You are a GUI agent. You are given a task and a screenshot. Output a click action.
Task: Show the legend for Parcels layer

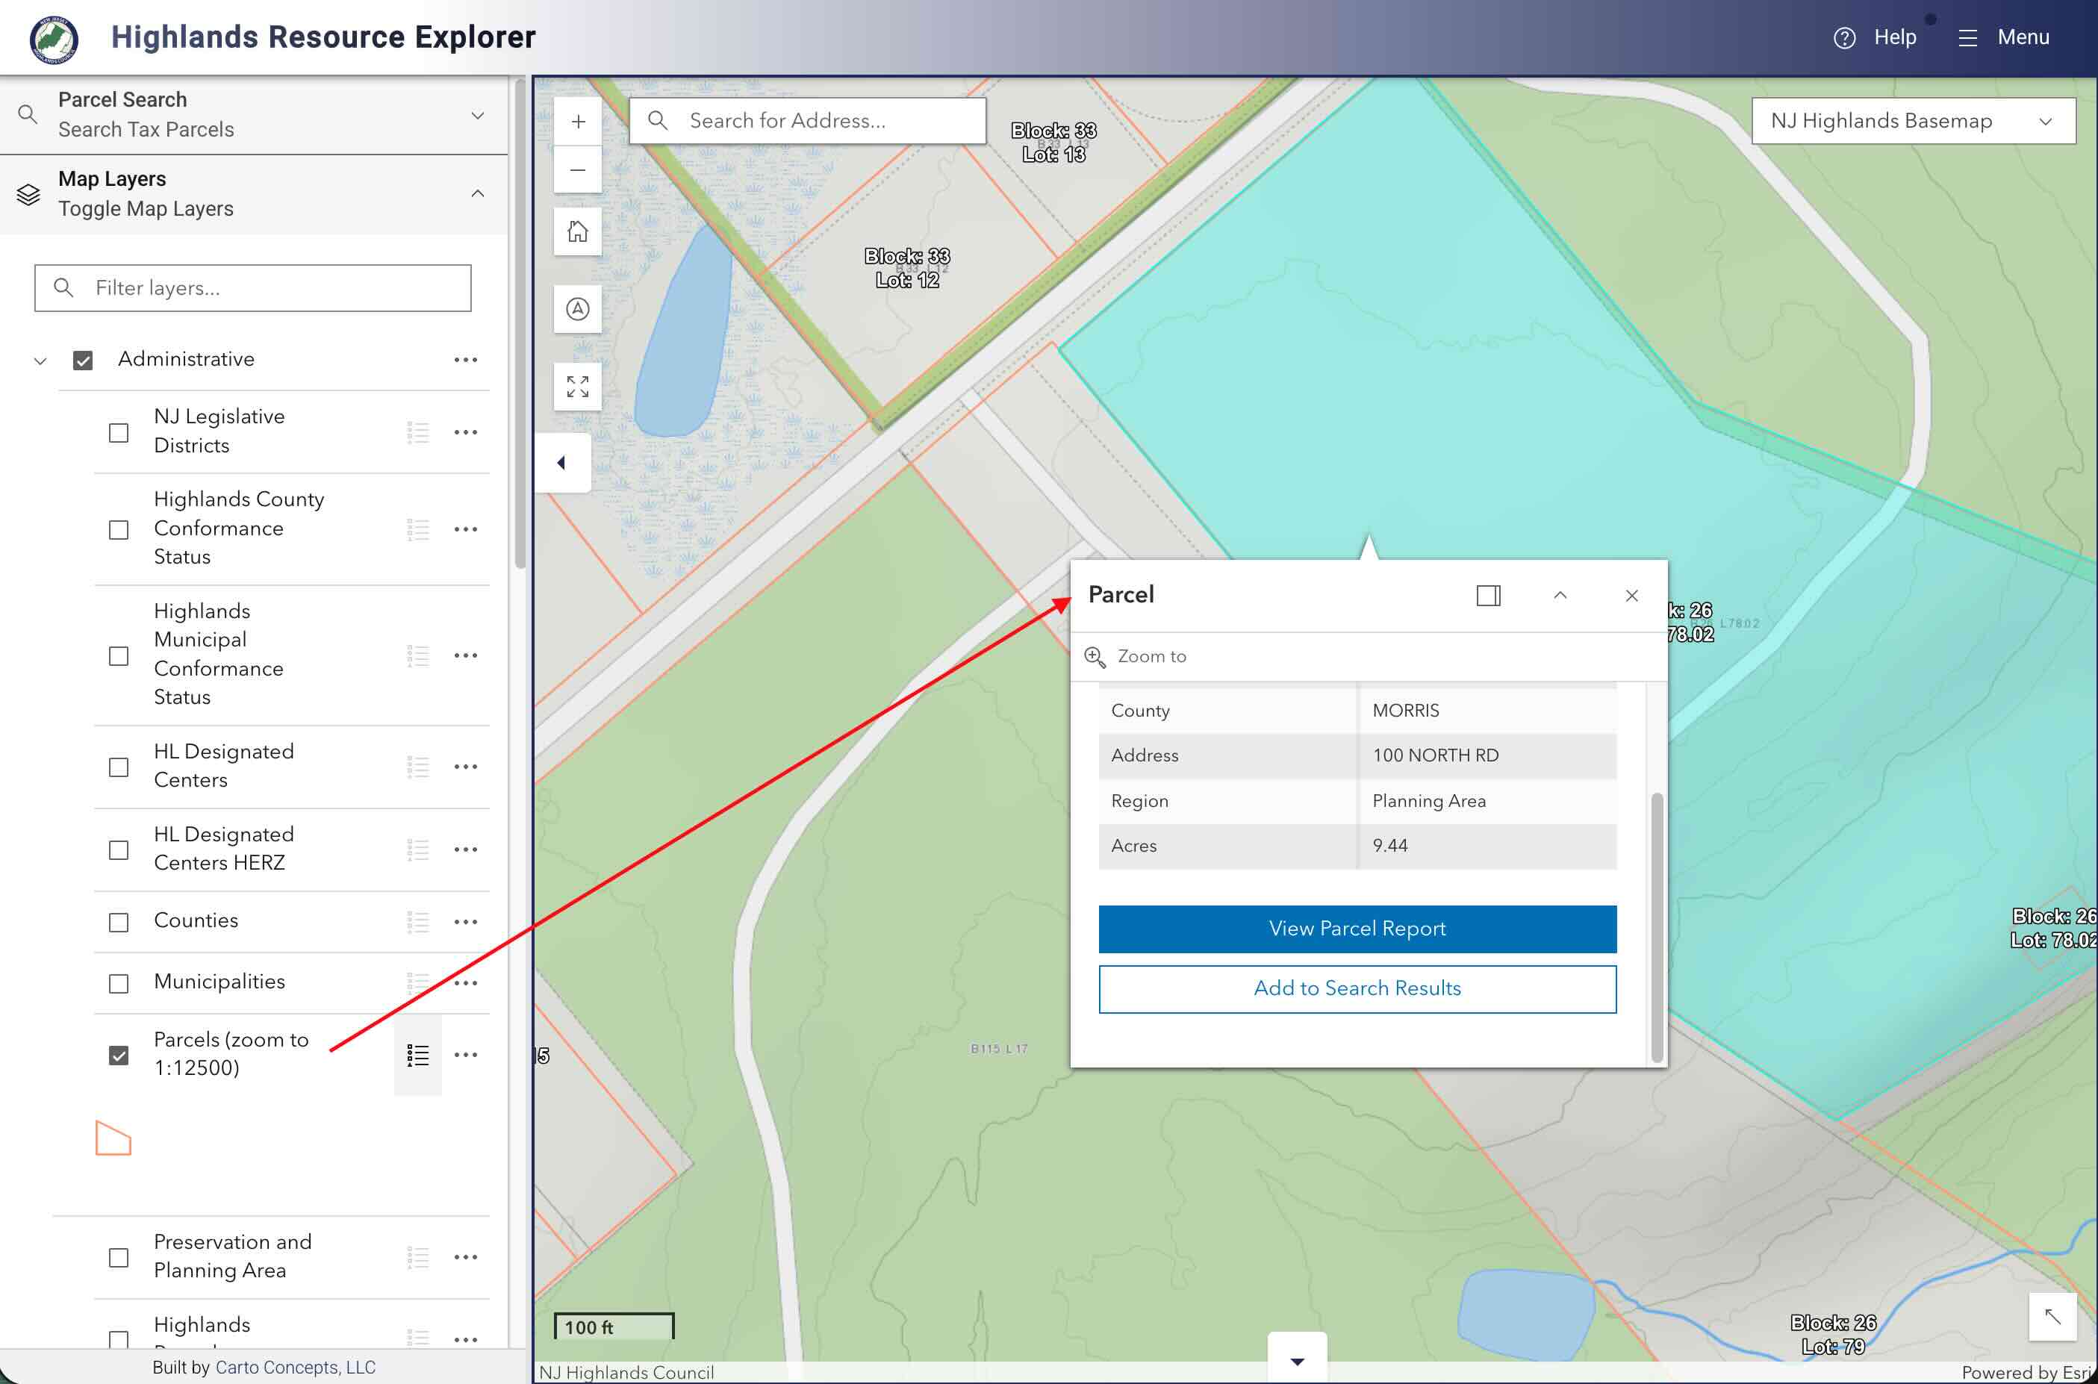(x=417, y=1053)
